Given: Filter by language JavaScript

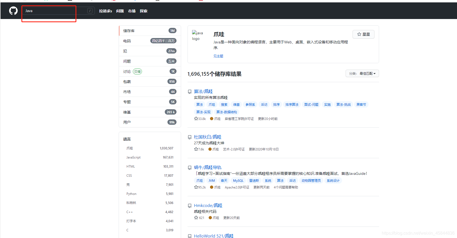Looking at the screenshot, I should pos(150,157).
